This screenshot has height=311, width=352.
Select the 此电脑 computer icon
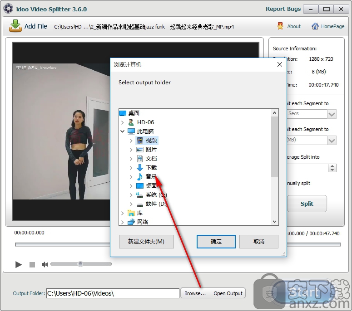tap(131, 131)
